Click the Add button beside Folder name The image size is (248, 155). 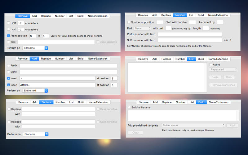pyautogui.click(x=232, y=125)
